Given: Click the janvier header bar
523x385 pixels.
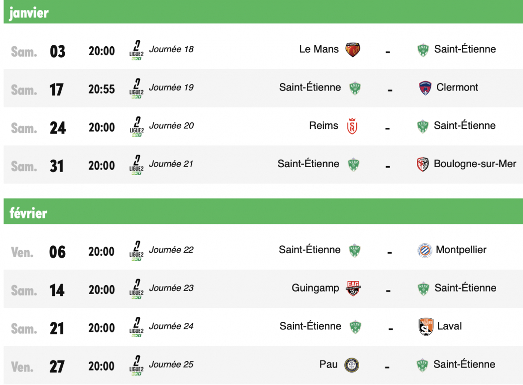Looking at the screenshot, I should [261, 13].
